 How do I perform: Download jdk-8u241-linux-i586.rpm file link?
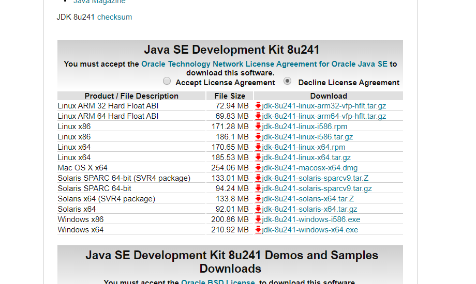[304, 127]
